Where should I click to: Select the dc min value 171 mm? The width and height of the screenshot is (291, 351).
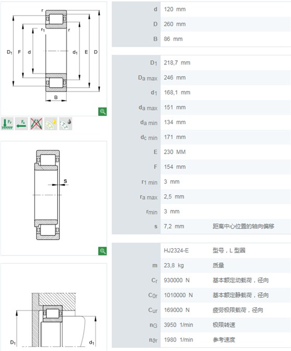[175, 137]
